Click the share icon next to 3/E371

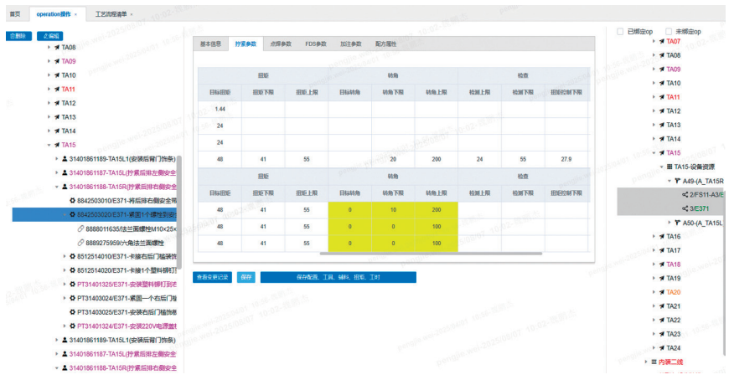pyautogui.click(x=685, y=208)
